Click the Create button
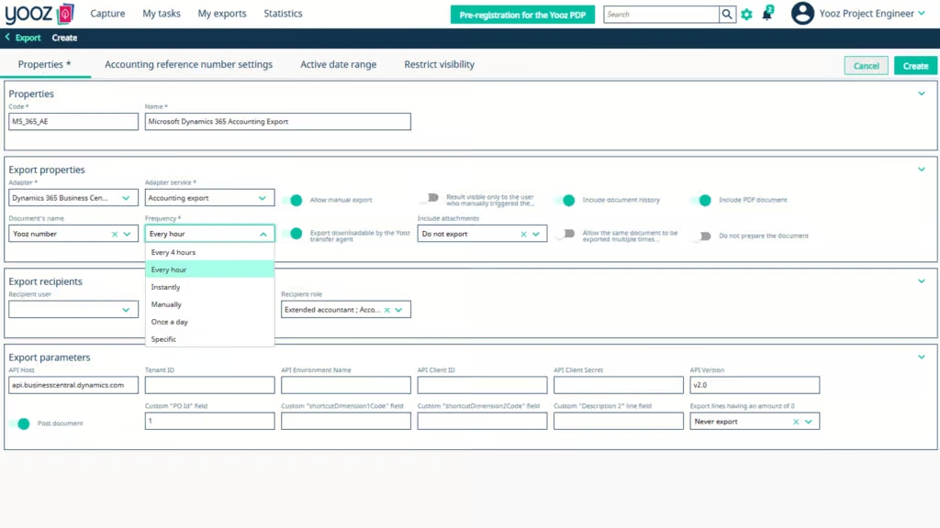 tap(915, 66)
